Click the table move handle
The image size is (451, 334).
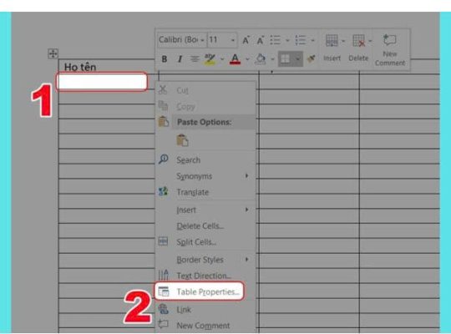pyautogui.click(x=53, y=53)
